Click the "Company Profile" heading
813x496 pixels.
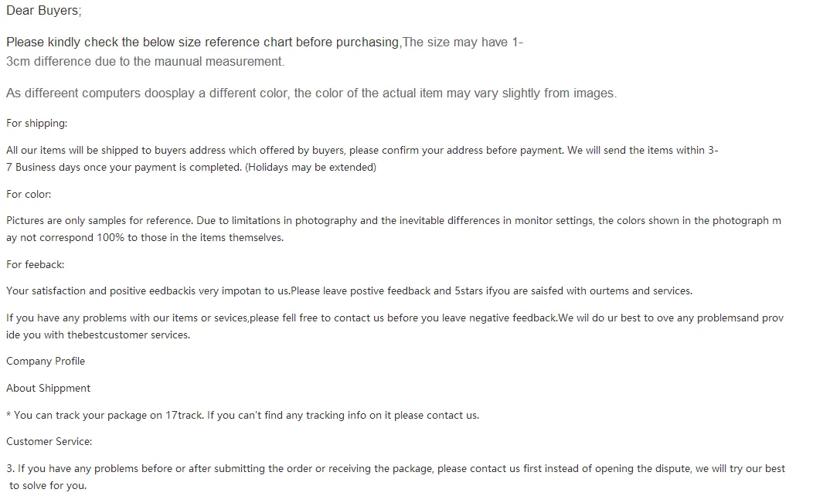[46, 362]
